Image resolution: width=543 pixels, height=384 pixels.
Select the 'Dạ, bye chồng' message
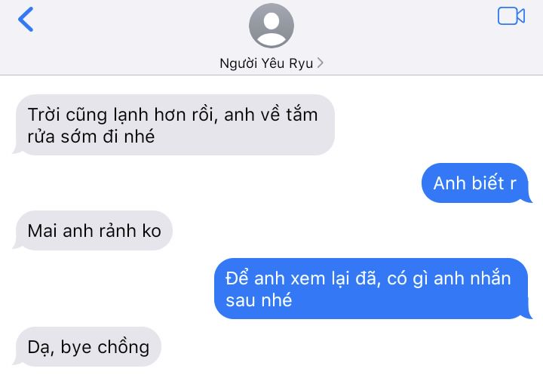pos(87,346)
